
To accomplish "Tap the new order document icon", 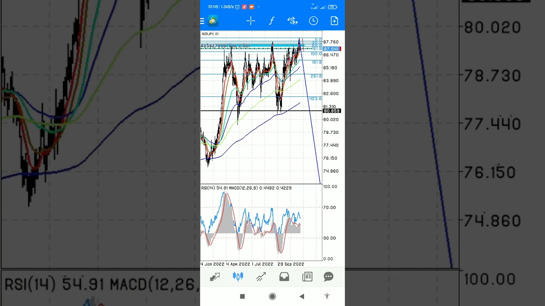I will click(334, 21).
